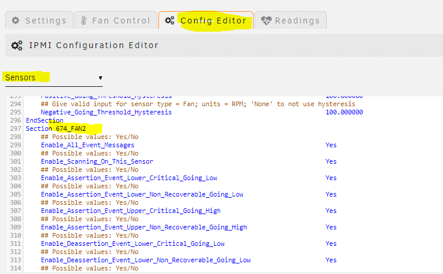Click the 100.000000 value on line 295
The width and height of the screenshot is (443, 274).
click(x=344, y=112)
